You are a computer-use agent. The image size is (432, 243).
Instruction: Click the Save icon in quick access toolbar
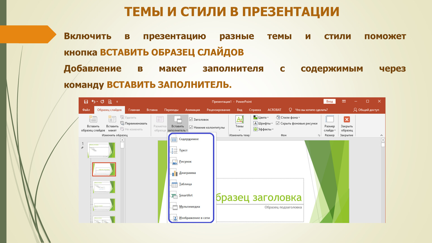86,102
